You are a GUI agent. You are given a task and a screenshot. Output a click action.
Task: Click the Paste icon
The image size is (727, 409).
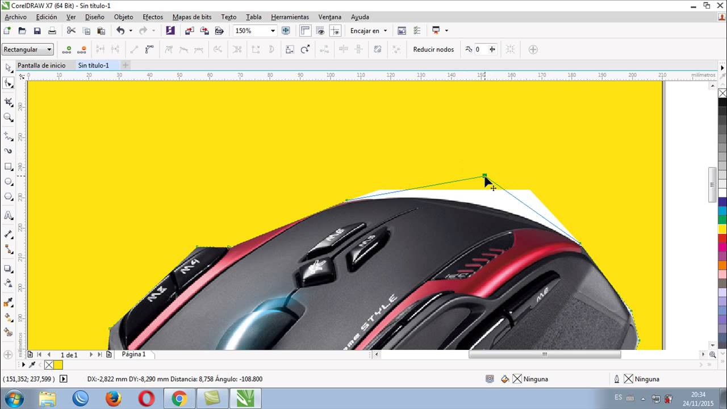[101, 31]
